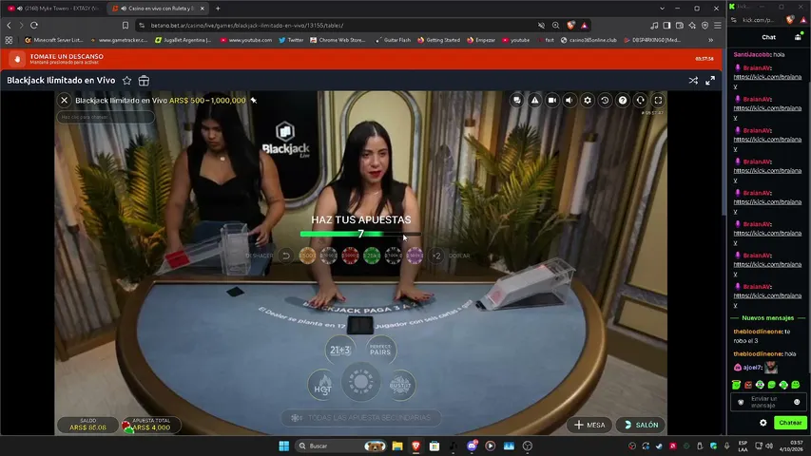Select the gray 1000 chip
This screenshot has width=811, height=456.
coord(328,256)
